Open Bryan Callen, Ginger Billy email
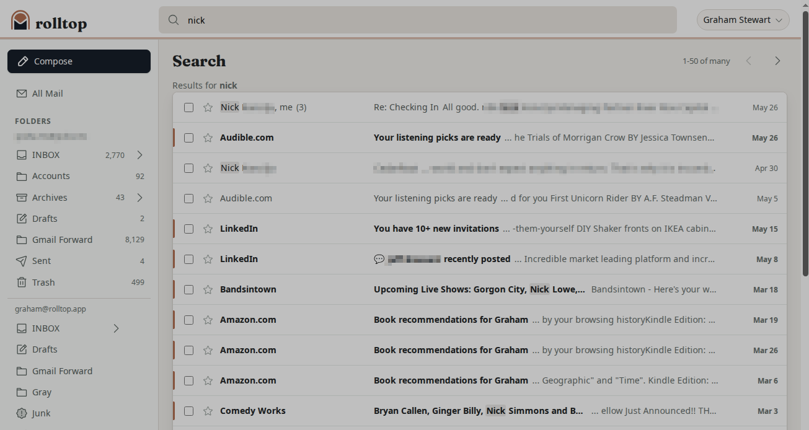The width and height of the screenshot is (809, 430). [480, 411]
